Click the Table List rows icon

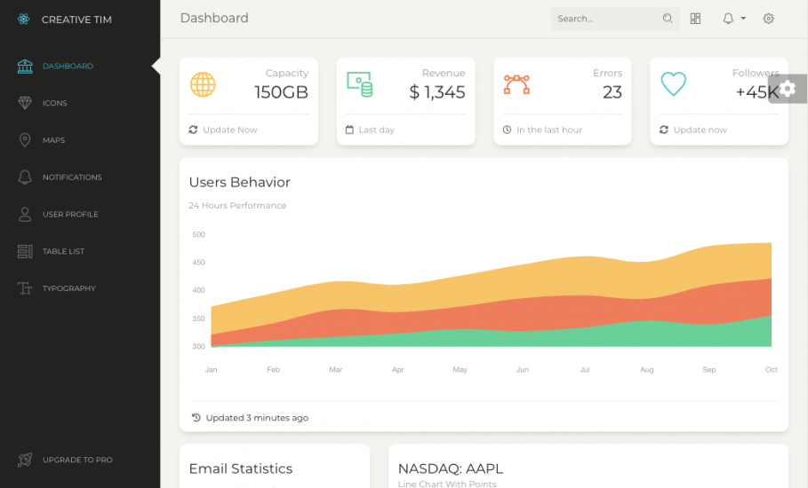25,251
